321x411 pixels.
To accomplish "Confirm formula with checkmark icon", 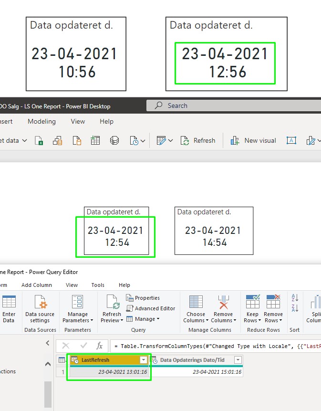I will click(84, 346).
